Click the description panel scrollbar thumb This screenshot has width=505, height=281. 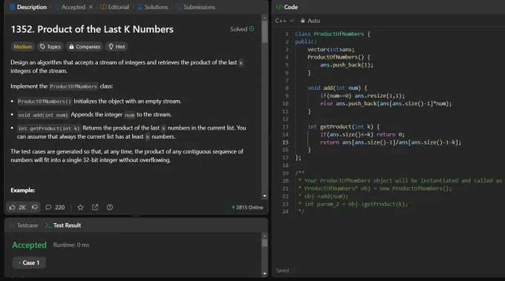click(264, 31)
